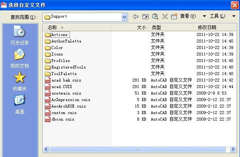Viewport: 240px width, 157px height.
Task: Click the 5 KB size cell
Action: [141, 100]
